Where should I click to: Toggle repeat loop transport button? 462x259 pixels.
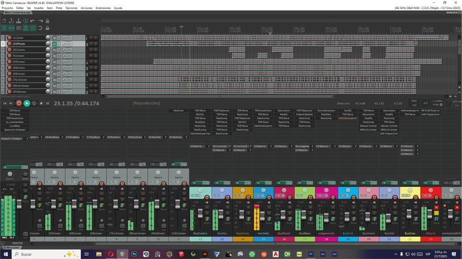pos(34,103)
